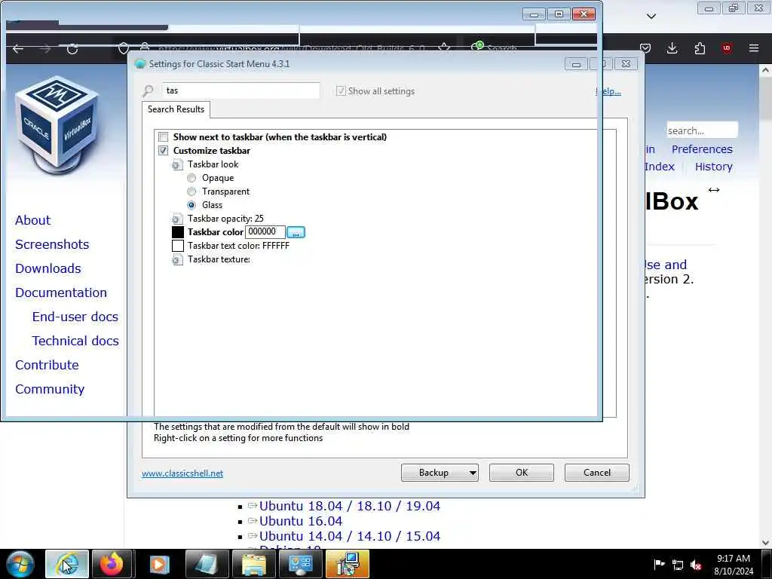The height and width of the screenshot is (579, 772).
Task: Open the color picker ellipsis button
Action: pyautogui.click(x=296, y=232)
